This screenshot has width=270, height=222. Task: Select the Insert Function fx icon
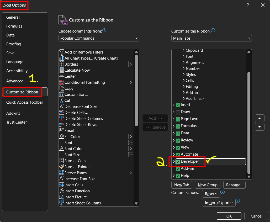pos(61,191)
